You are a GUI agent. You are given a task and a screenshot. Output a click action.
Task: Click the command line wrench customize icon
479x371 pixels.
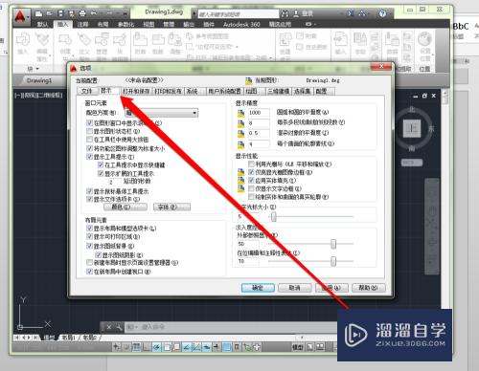[x=119, y=327]
